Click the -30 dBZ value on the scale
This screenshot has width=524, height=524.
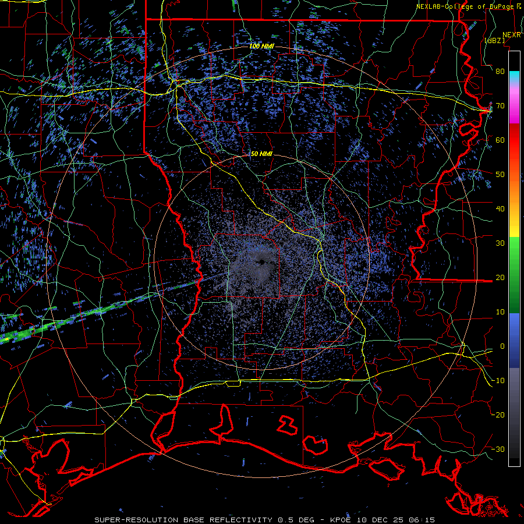pos(498,449)
